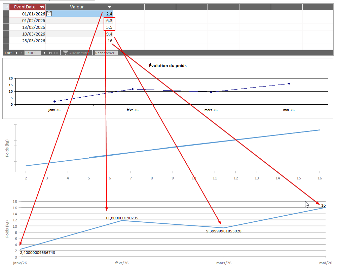Click the current record number field
Viewport: 337px width, 272px height.
tap(32, 53)
